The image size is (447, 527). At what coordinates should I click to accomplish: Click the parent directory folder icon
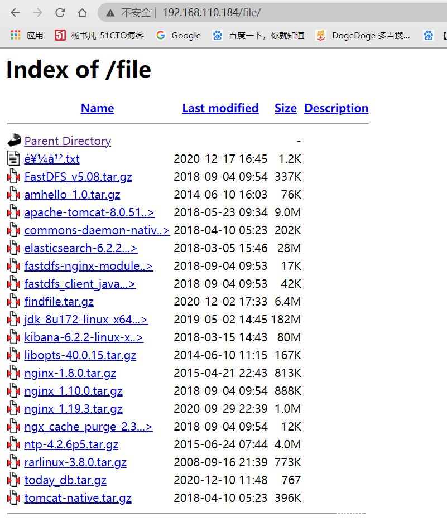tap(13, 140)
